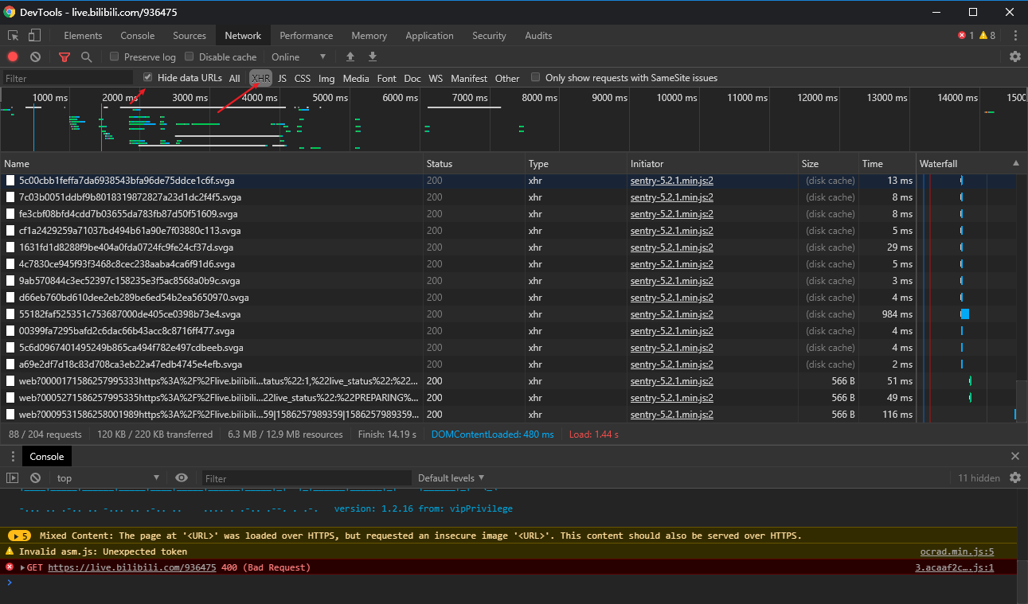The image size is (1028, 604).
Task: Open the top JavaScript context selector
Action: tap(107, 478)
